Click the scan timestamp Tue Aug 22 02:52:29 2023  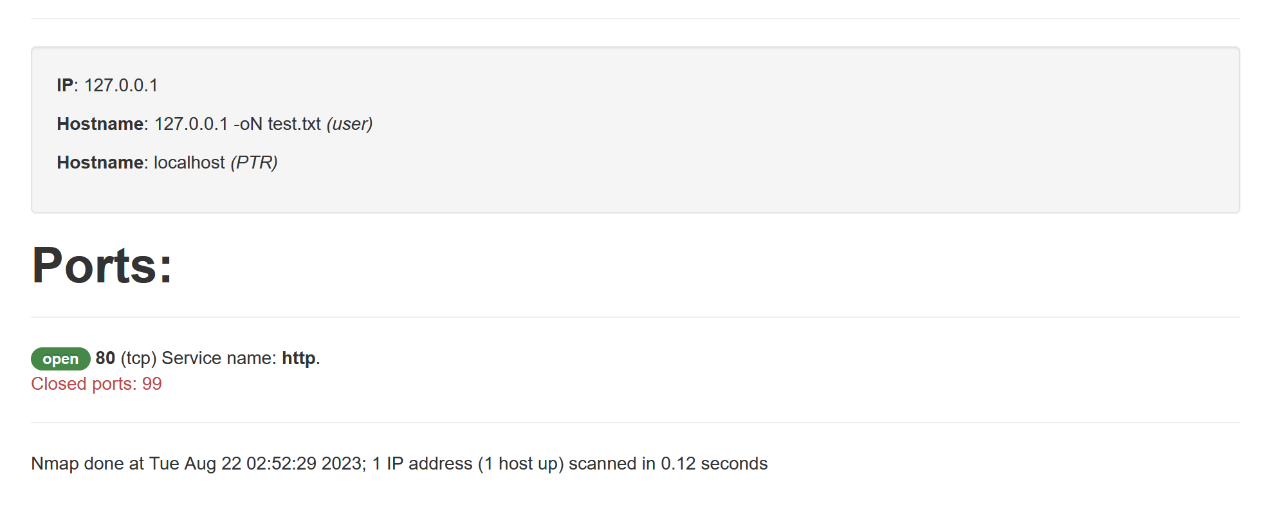[257, 464]
